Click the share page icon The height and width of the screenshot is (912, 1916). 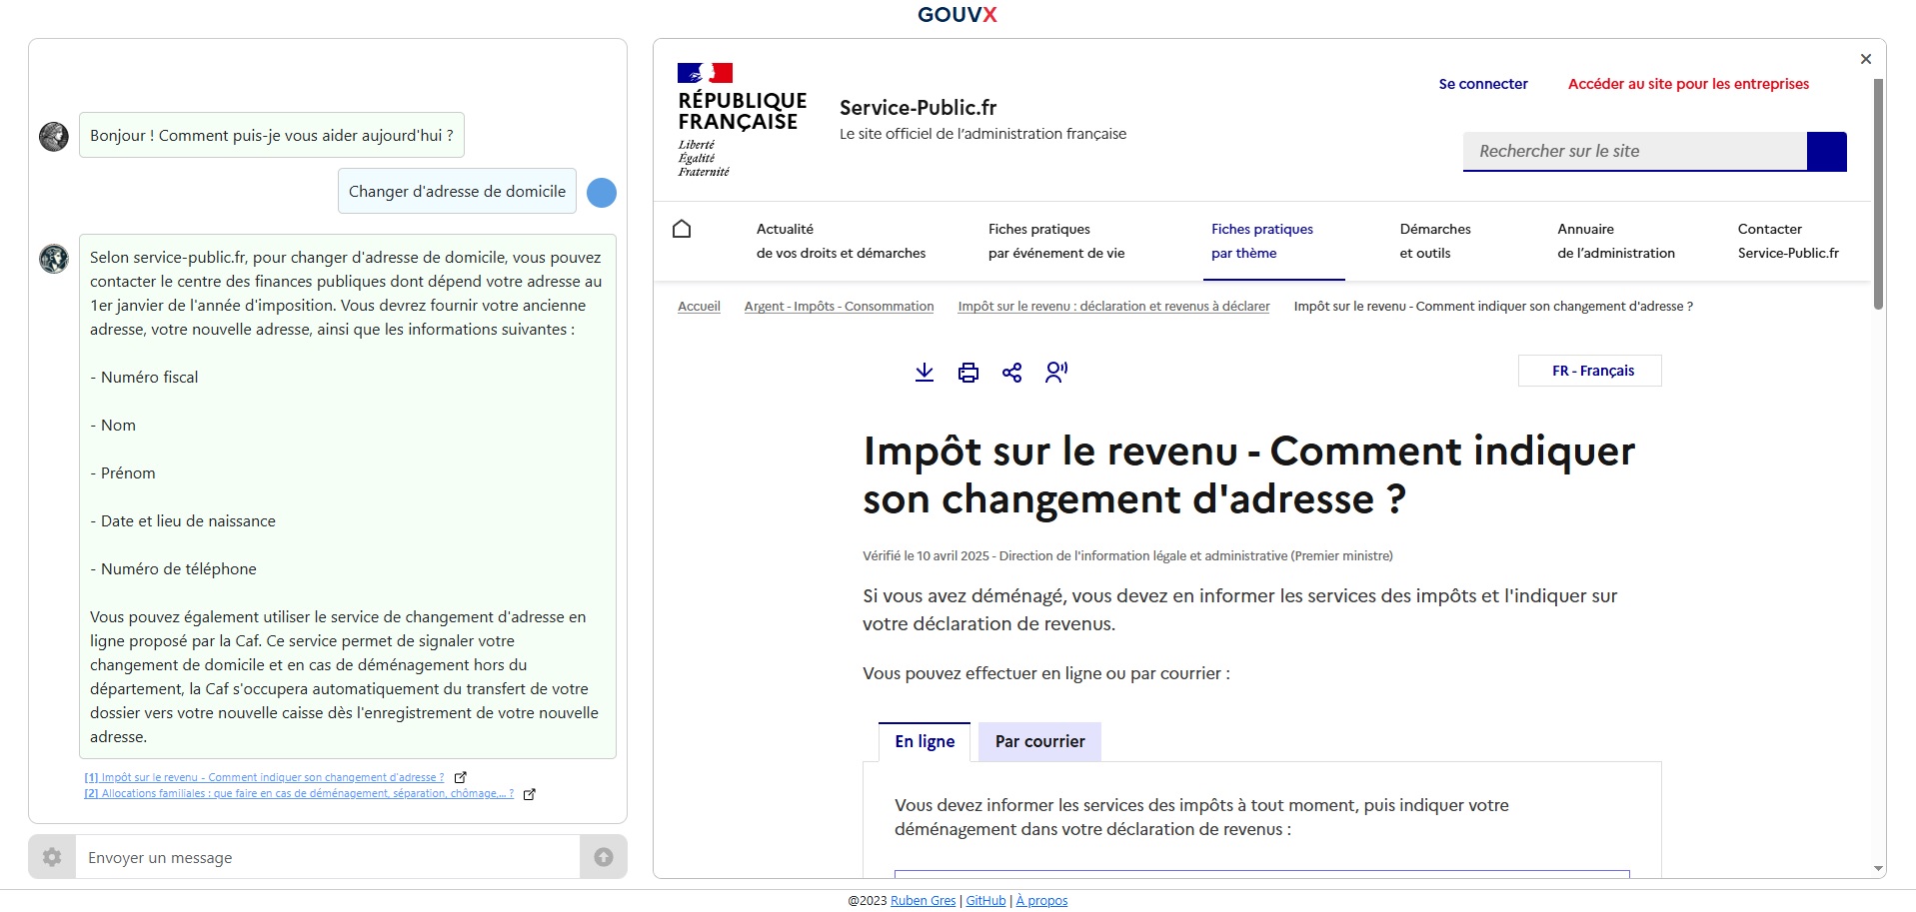[1012, 373]
